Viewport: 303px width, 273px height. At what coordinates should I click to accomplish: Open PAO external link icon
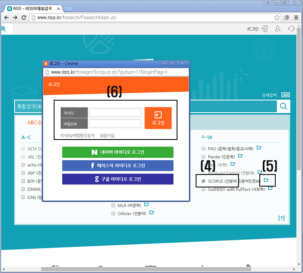pos(259,148)
